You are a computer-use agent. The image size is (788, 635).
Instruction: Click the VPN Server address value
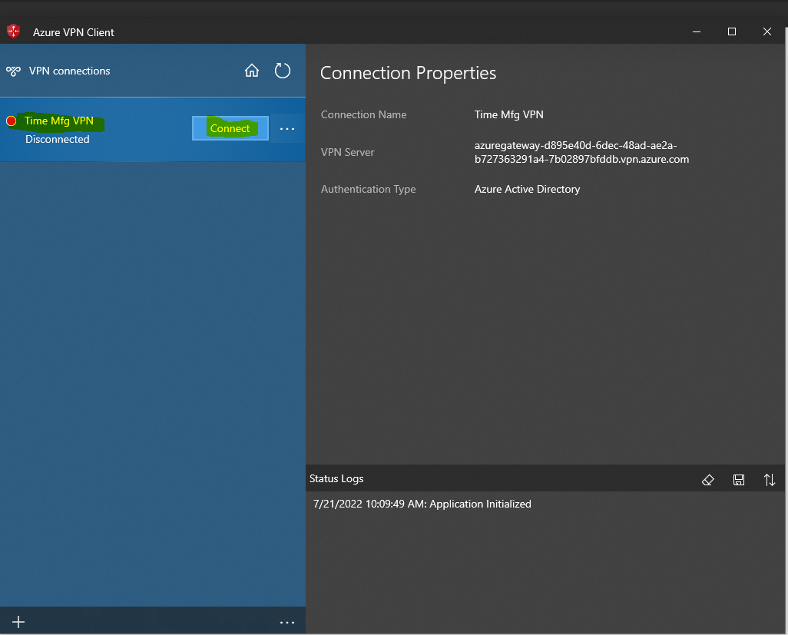point(581,152)
